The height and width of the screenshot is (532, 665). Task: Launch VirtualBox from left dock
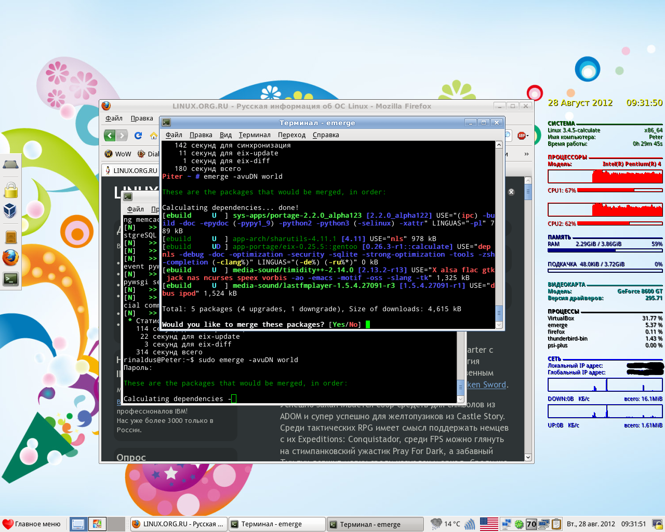(10, 211)
